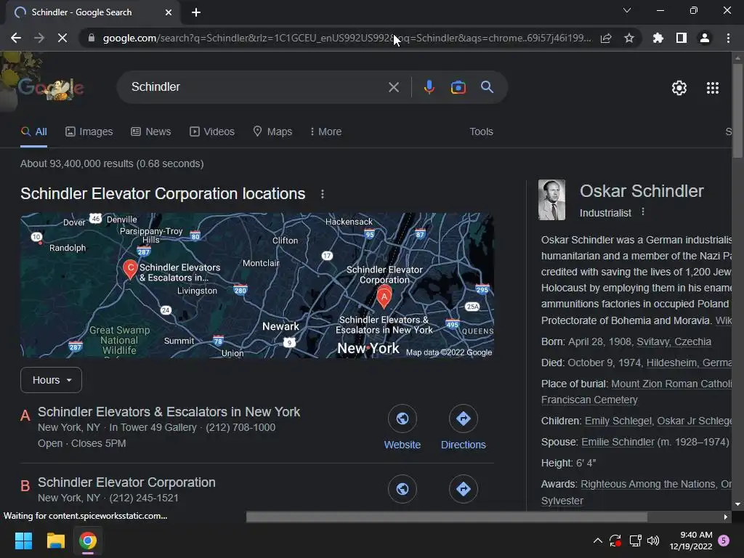
Task: Open the Sylvester award link
Action: (x=562, y=501)
